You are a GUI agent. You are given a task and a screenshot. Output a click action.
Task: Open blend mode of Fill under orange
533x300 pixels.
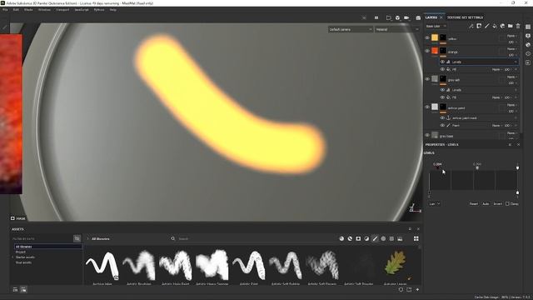click(496, 69)
